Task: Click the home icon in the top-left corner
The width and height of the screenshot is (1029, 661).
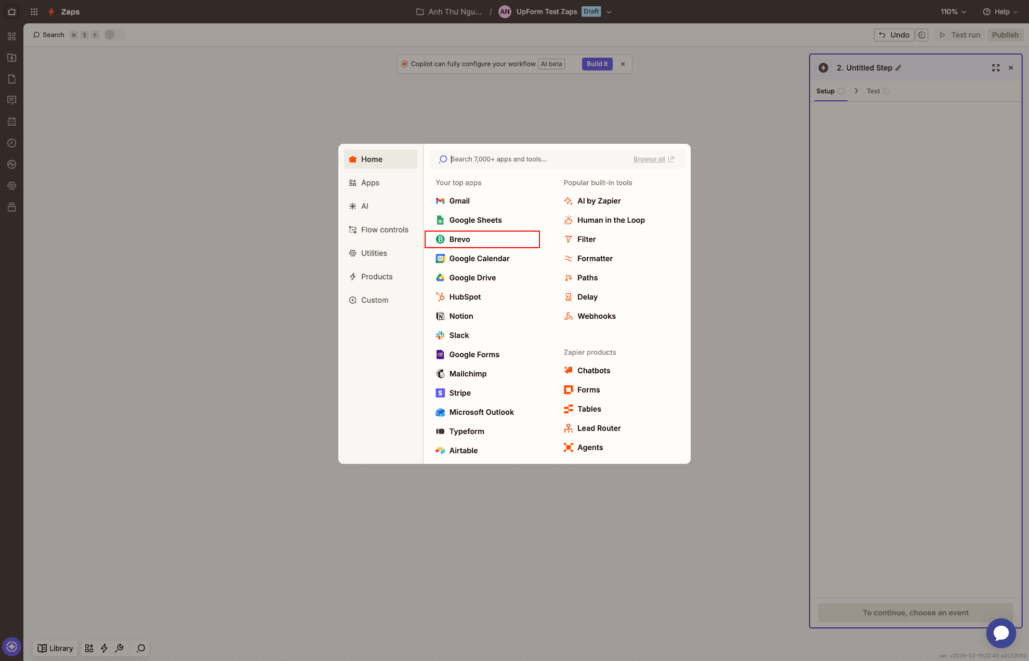Action: click(x=11, y=11)
